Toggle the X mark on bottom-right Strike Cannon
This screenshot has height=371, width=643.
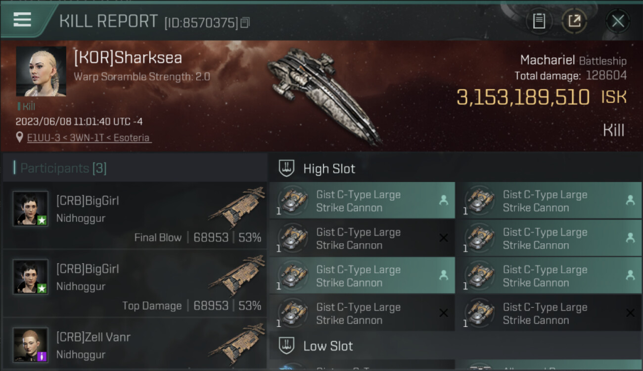point(630,313)
